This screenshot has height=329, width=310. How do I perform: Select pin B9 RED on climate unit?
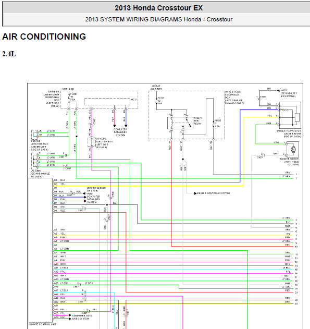pos(59,211)
